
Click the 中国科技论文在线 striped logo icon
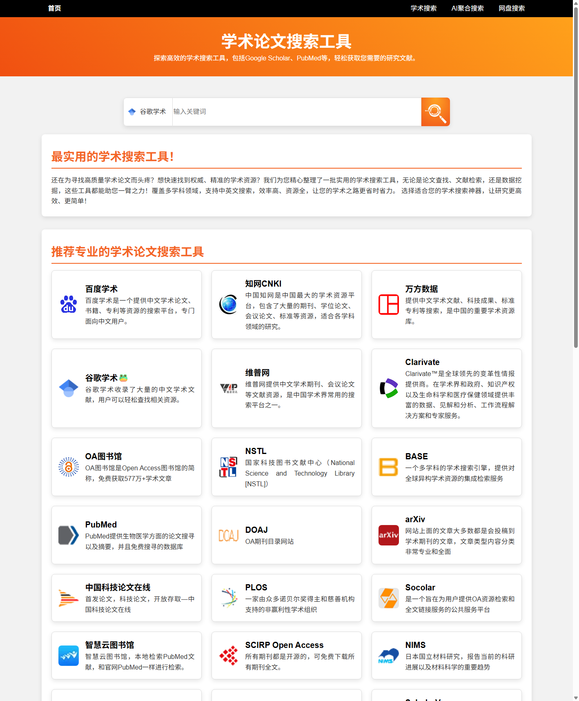69,598
